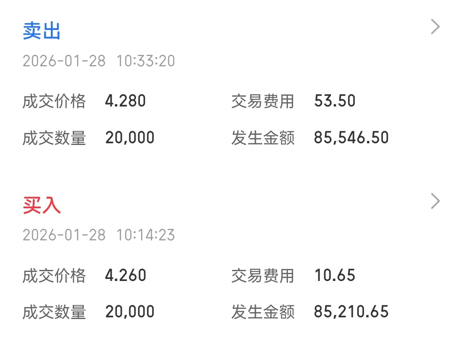Tap the 成交价格 label in sell record
This screenshot has width=462, height=346.
coord(54,101)
